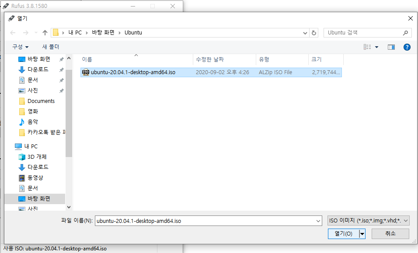Click 내 PC in the address breadcrumb
Viewport: 418px width, 253px height.
point(75,33)
